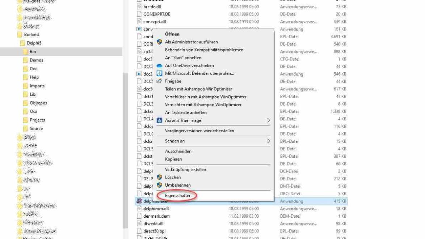Select Verknüpfung erstellen
This screenshot has width=425, height=239.
[x=185, y=170]
